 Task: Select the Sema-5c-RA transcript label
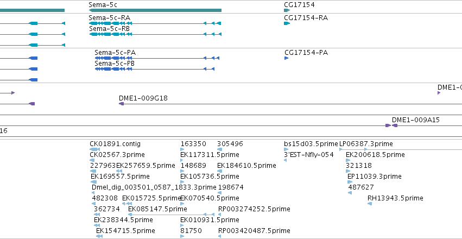tap(109, 18)
